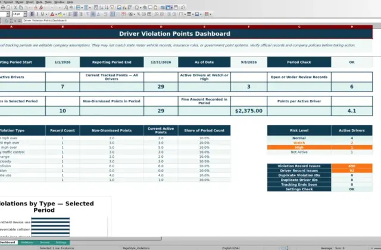Toggle Wrap Text icon
Image resolution: width=381 pixels, height=250 pixels.
105,14
